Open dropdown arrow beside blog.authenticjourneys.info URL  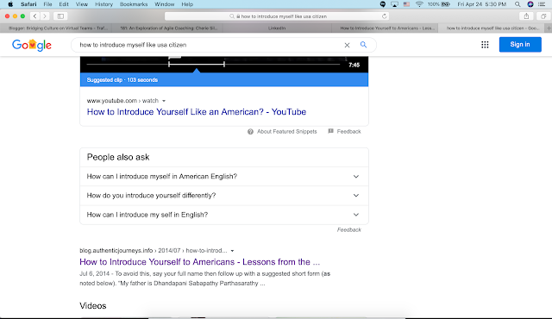(x=232, y=251)
